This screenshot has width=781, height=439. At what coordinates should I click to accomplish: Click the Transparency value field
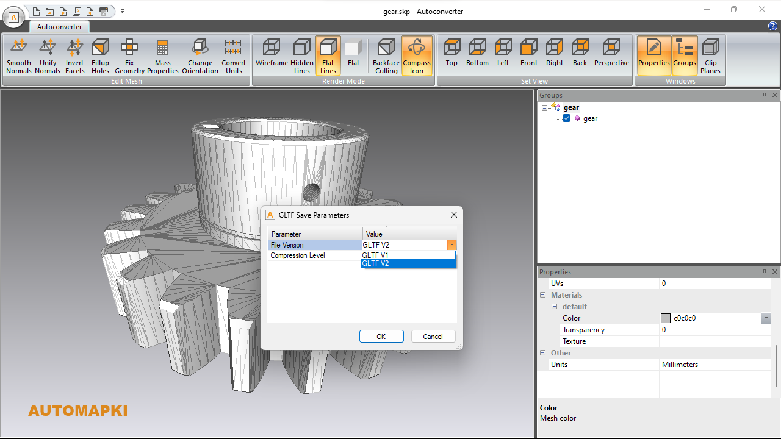click(x=714, y=330)
